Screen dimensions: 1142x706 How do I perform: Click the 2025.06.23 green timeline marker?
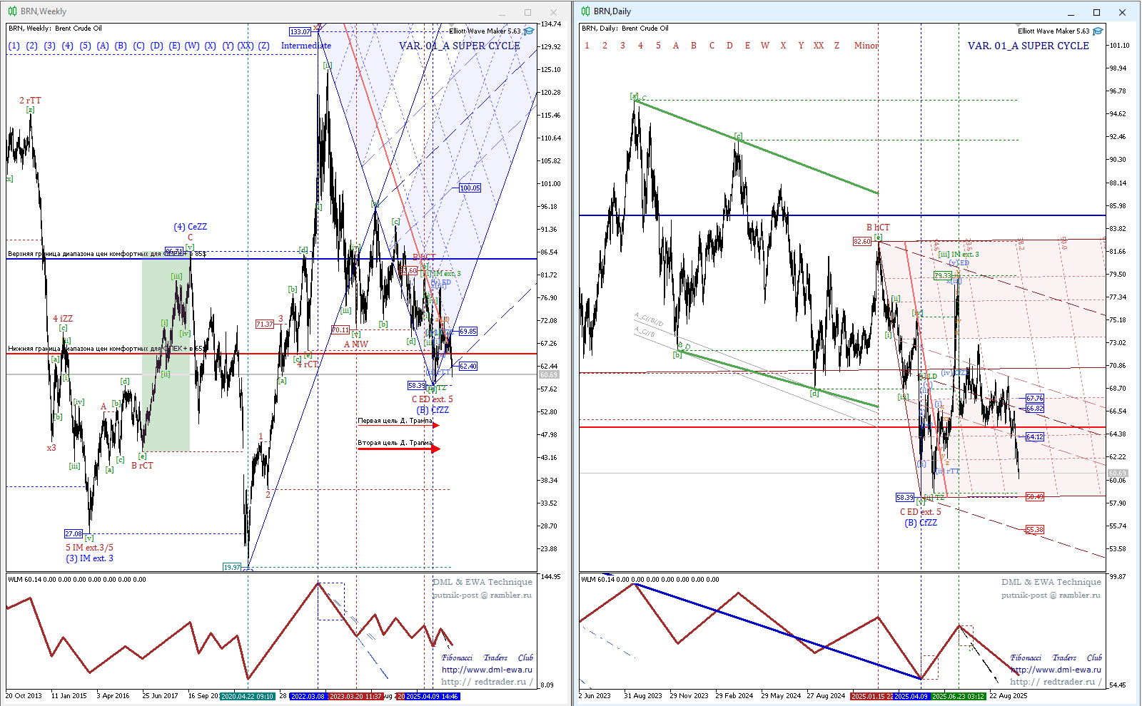click(x=959, y=696)
